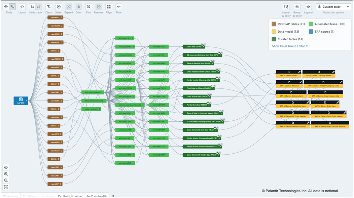Expand the raw/MARA node arrow

click(61, 26)
